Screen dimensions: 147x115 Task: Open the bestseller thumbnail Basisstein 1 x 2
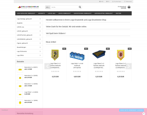(x=20, y=86)
